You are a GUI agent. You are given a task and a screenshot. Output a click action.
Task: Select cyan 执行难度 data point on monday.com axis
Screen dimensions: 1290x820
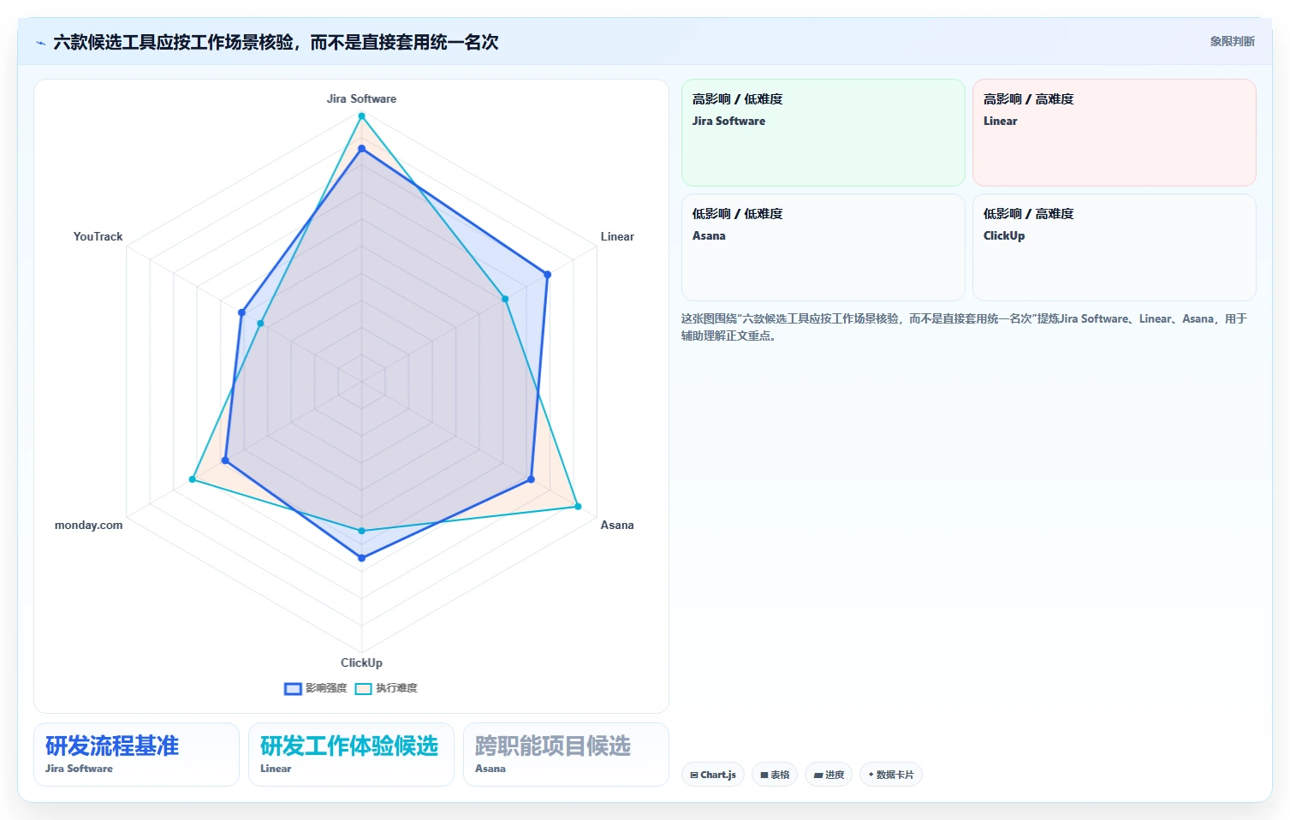tap(192, 479)
